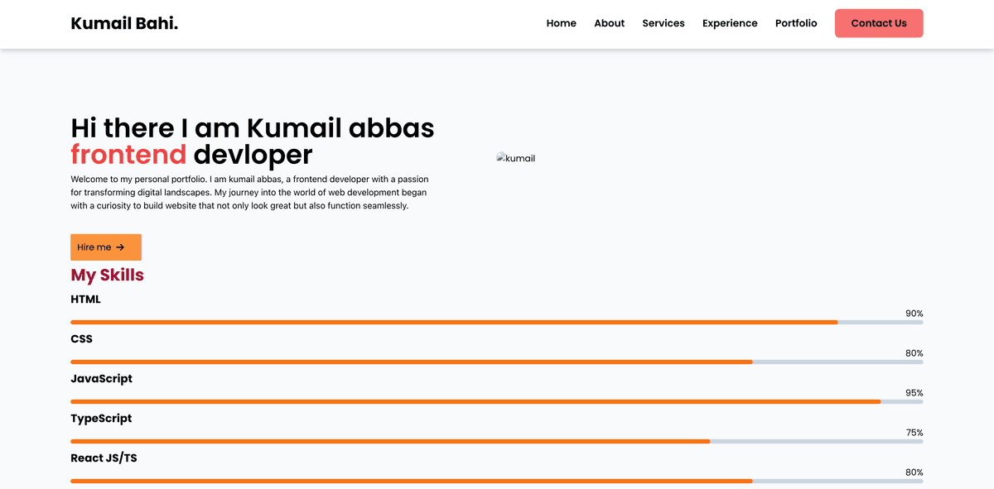The height and width of the screenshot is (489, 994).
Task: Click the highlighted word frontend in the headline
Action: click(128, 155)
